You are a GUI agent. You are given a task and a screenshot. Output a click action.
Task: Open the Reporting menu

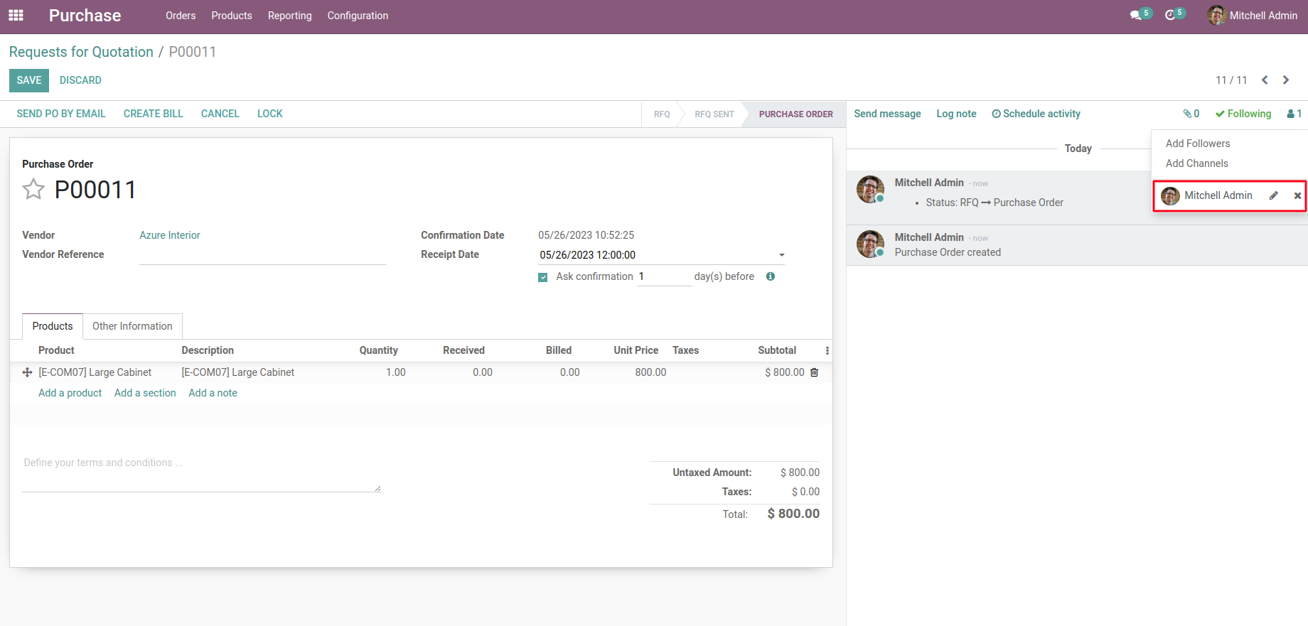click(289, 16)
